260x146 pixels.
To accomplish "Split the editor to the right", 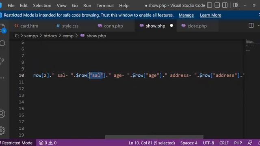I will [x=251, y=26].
